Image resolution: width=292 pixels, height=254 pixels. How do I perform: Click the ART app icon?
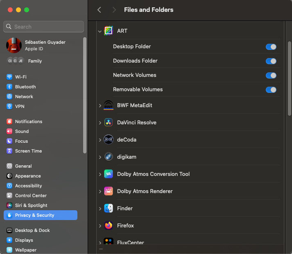coord(109,31)
